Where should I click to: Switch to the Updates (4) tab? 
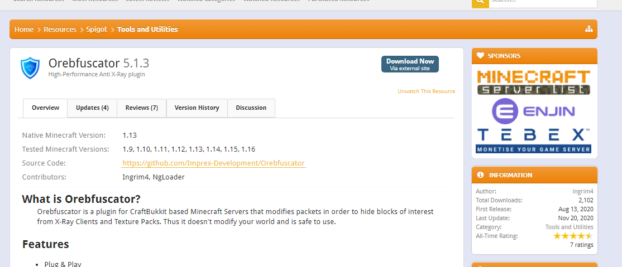[x=92, y=108]
